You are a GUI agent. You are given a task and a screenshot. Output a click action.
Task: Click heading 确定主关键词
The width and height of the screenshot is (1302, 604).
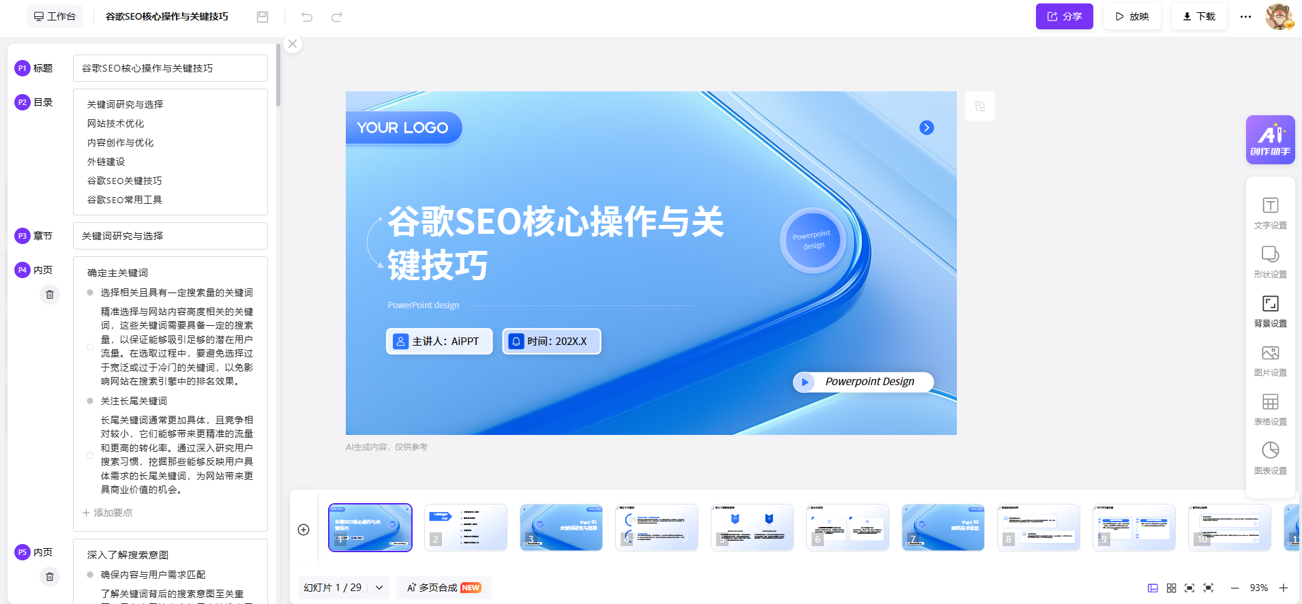coord(117,273)
